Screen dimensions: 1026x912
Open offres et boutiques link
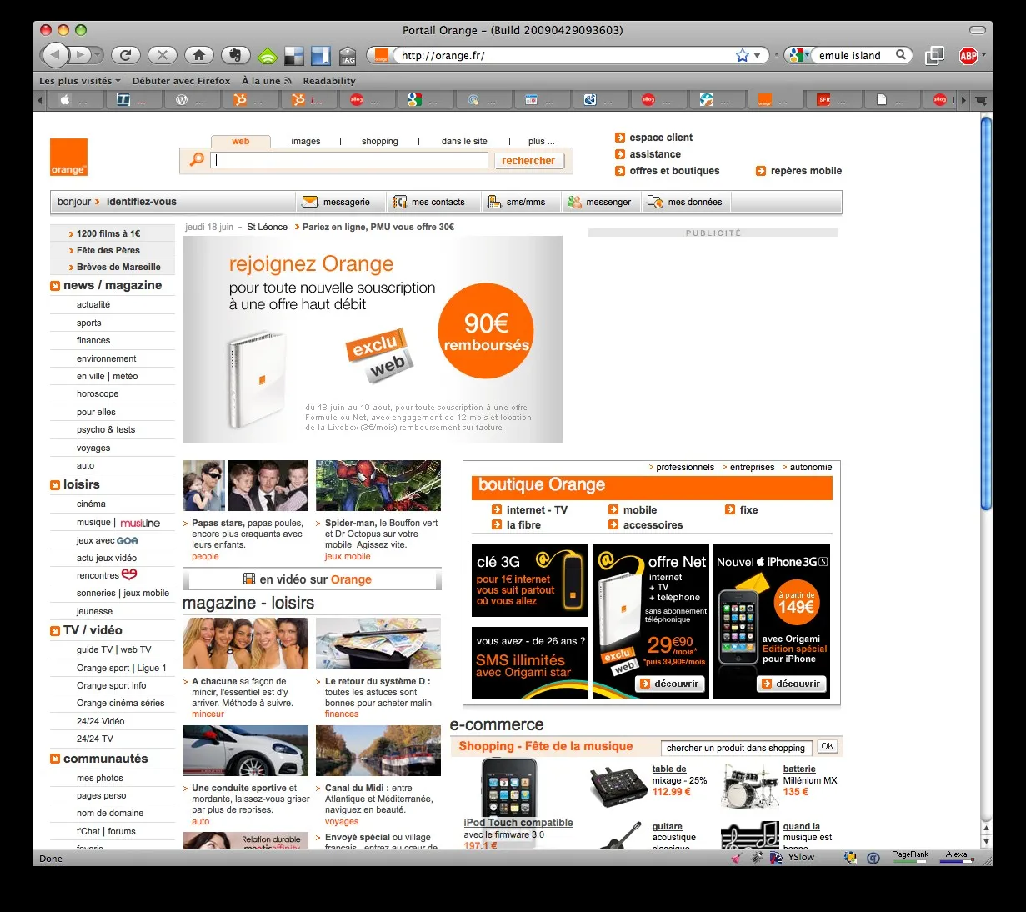tap(668, 171)
